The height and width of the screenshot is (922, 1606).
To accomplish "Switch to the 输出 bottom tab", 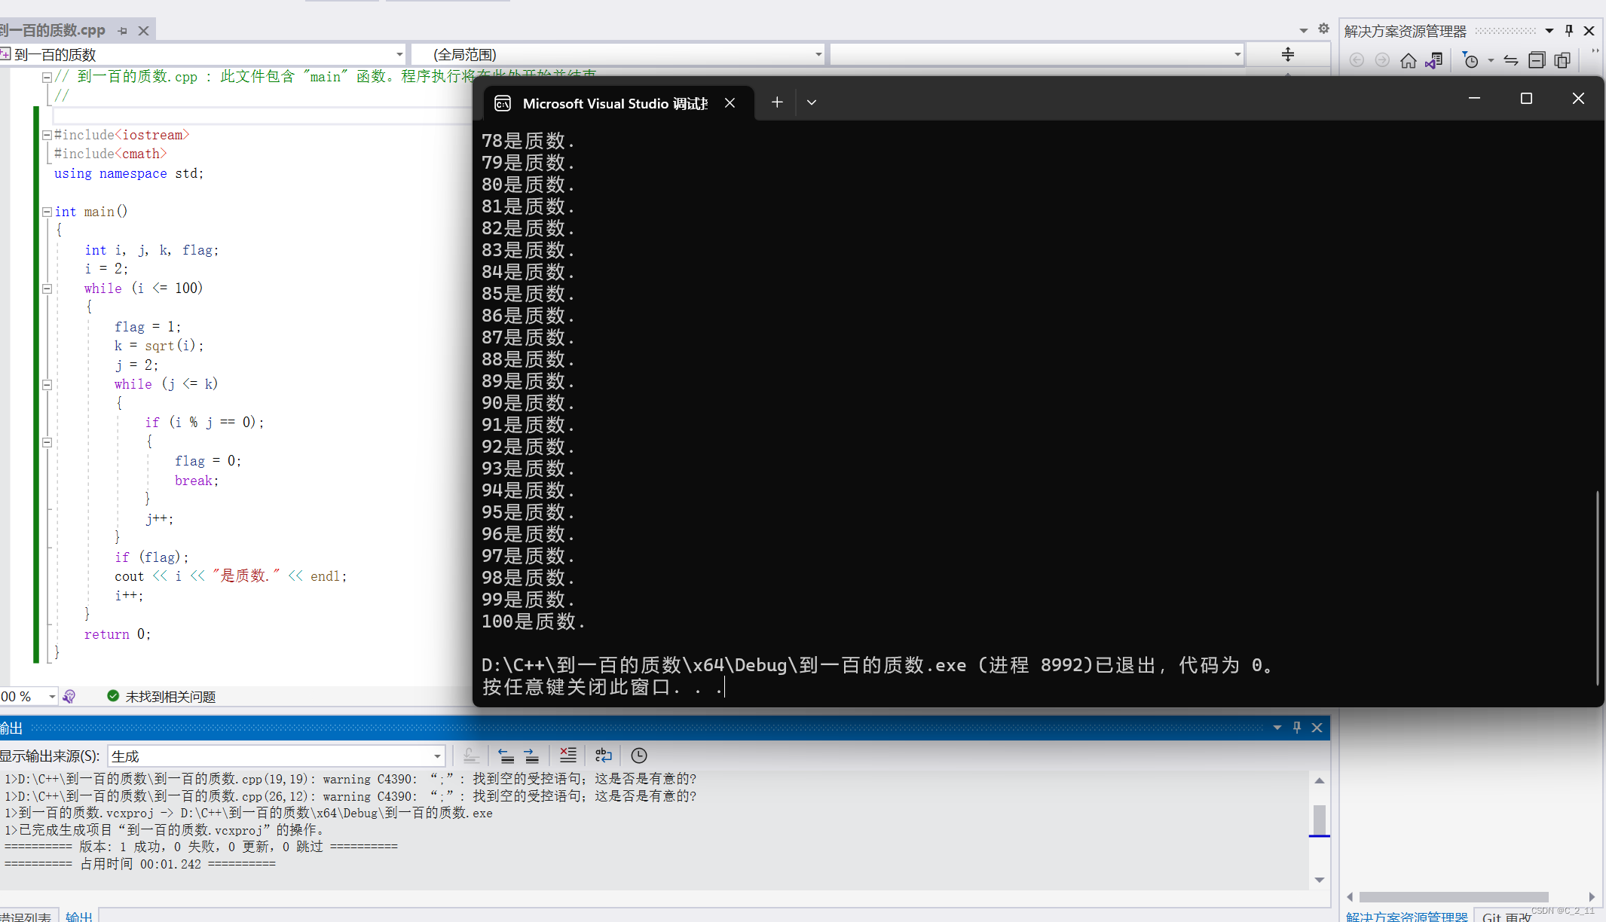I will pyautogui.click(x=78, y=916).
